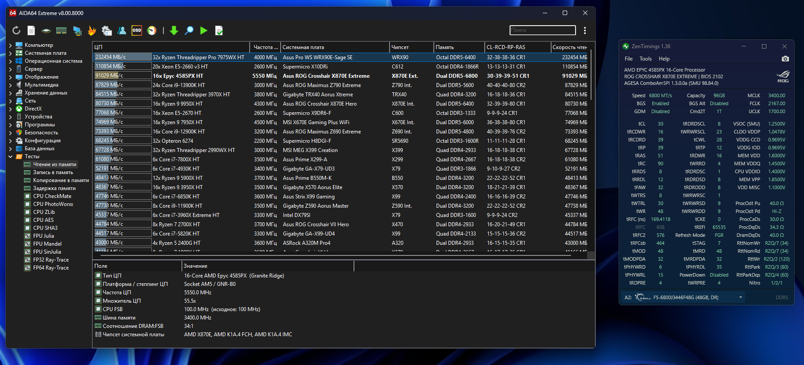Screen dimensions: 804x365
Task: Sort by the Системная плата column header
Action: click(x=335, y=47)
